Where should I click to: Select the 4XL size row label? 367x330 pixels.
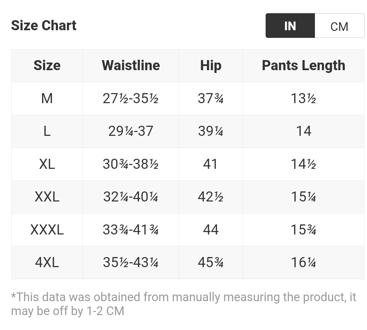coord(47,262)
